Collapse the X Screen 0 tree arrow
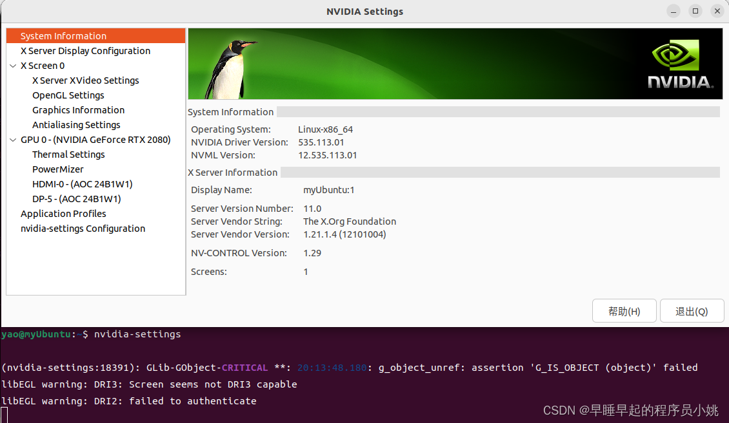729x423 pixels. pyautogui.click(x=13, y=66)
